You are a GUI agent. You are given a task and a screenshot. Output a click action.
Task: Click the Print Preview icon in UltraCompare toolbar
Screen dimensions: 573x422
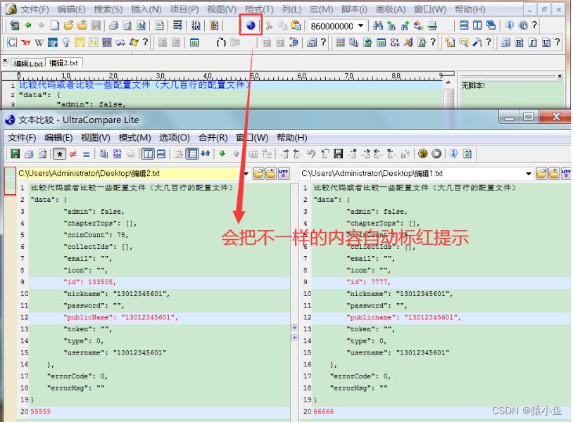point(43,154)
